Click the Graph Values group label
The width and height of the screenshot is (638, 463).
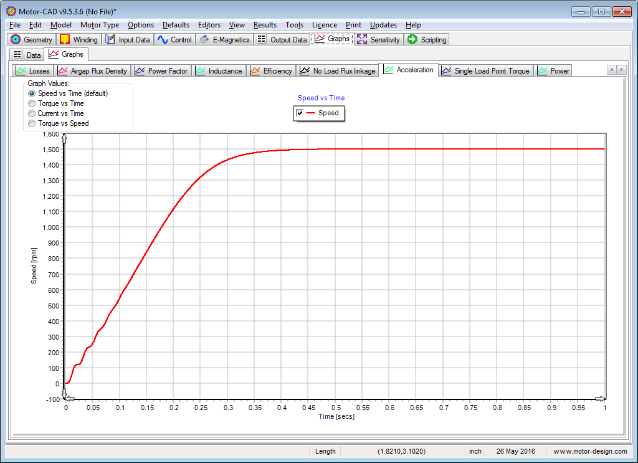[49, 84]
